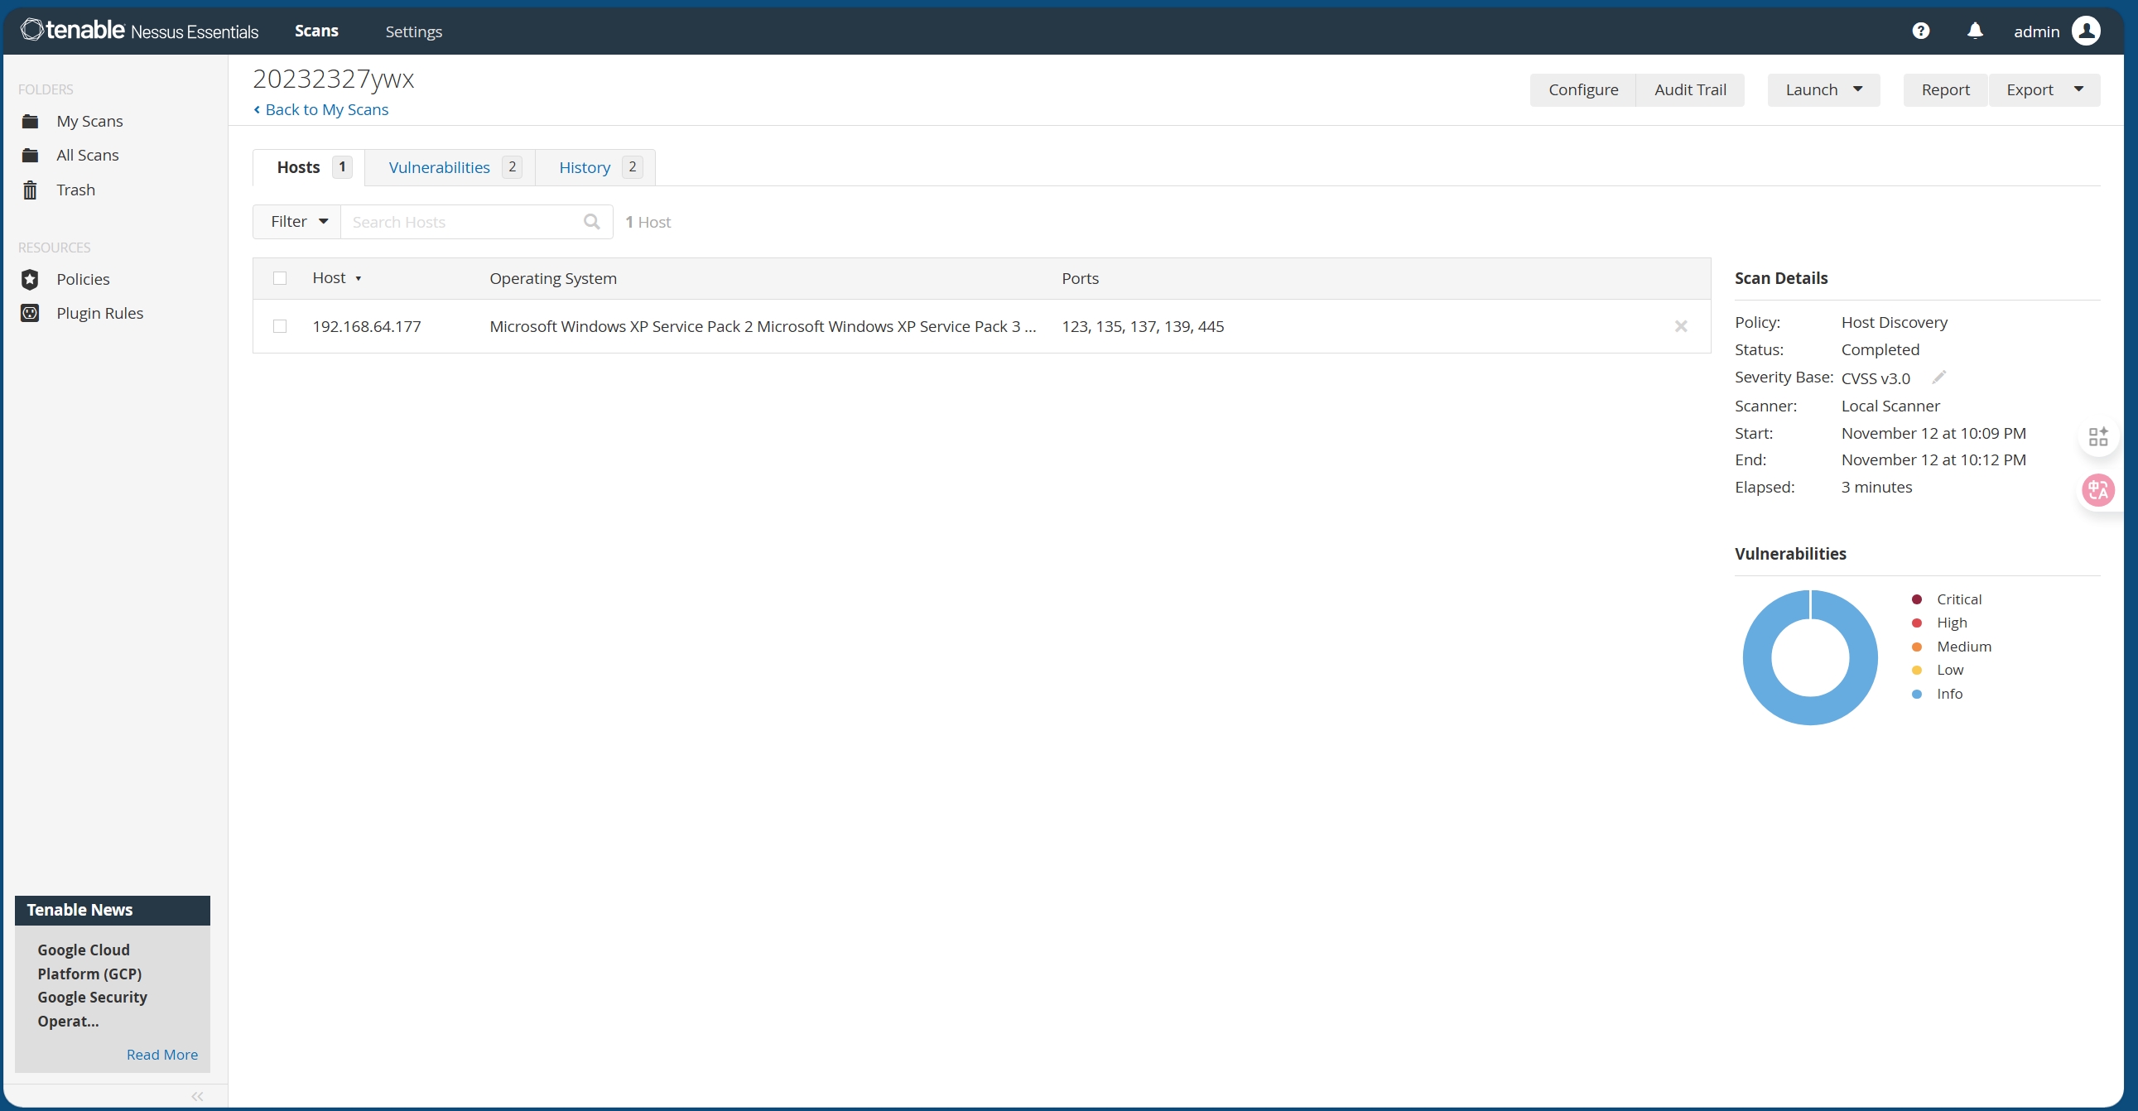Open the Launch dropdown arrow
This screenshot has width=2138, height=1111.
click(1857, 89)
